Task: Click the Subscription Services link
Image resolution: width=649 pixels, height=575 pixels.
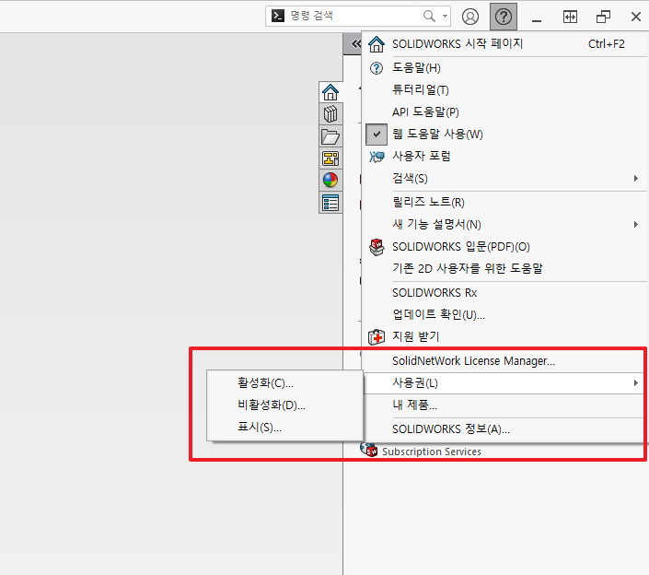Action: coord(432,452)
